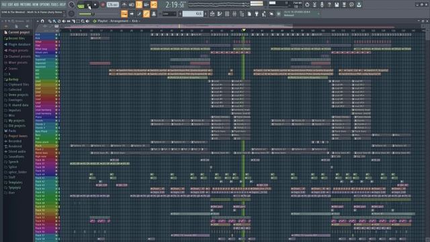430x242 pixels.
Task: Open the Playlist view icon in toolbar
Action: [212, 13]
